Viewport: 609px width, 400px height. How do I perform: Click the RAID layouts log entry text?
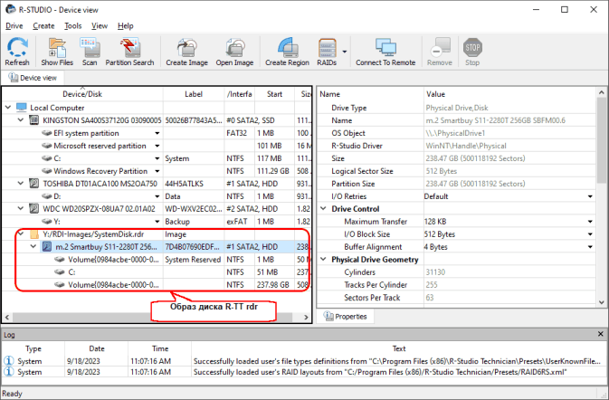tap(380, 372)
